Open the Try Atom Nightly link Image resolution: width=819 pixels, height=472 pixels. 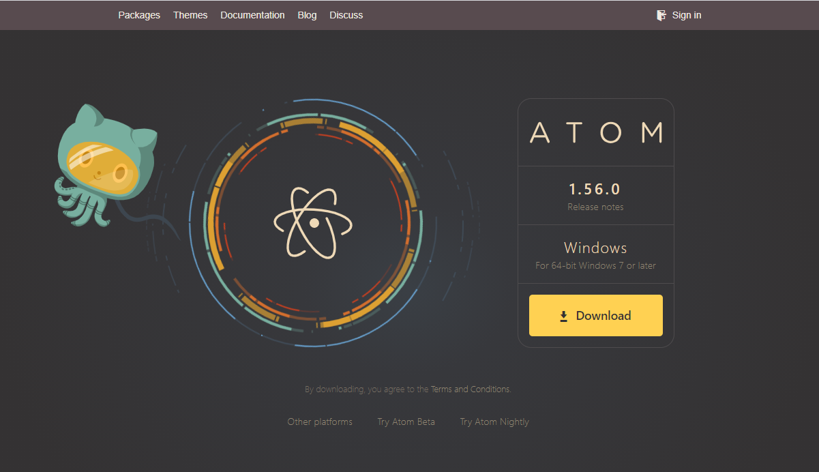(x=494, y=422)
